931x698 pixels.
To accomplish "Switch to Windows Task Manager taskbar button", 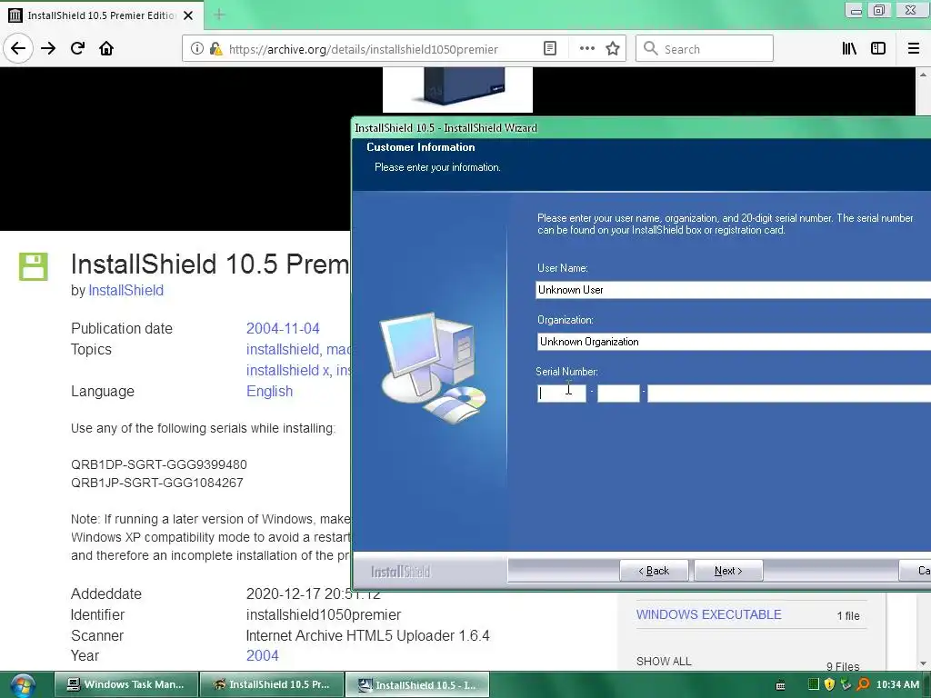I will coord(125,684).
